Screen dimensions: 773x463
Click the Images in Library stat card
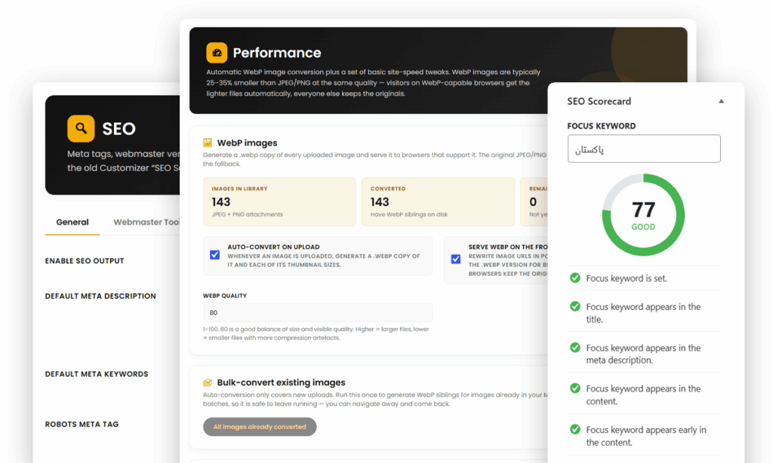pyautogui.click(x=279, y=202)
